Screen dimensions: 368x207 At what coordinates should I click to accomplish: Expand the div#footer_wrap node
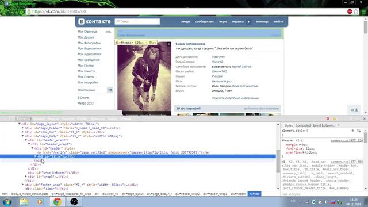23,185
